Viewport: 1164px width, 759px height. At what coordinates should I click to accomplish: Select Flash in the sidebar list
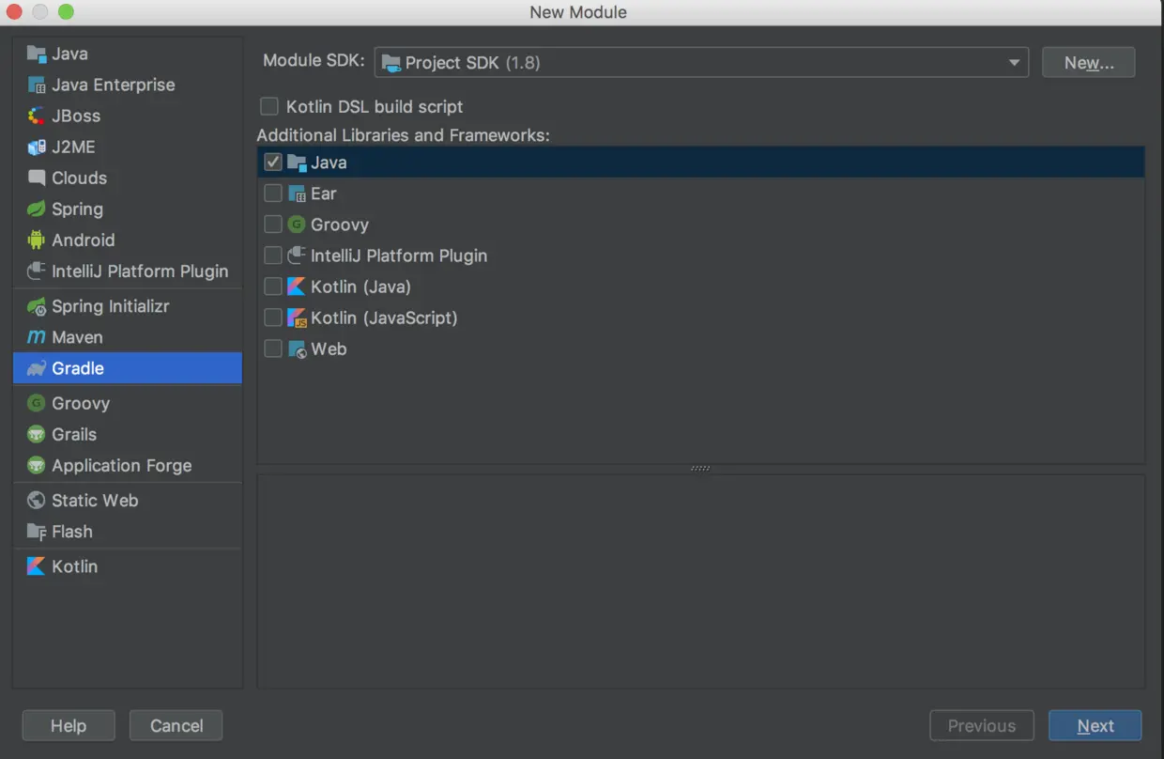[x=127, y=532]
